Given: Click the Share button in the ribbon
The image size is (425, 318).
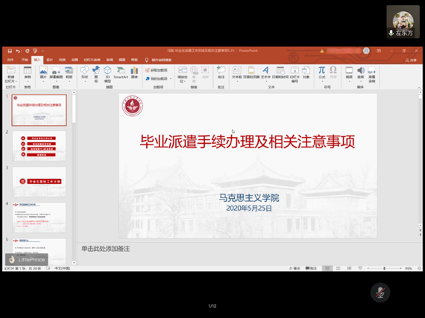Looking at the screenshot, I should pos(411,60).
